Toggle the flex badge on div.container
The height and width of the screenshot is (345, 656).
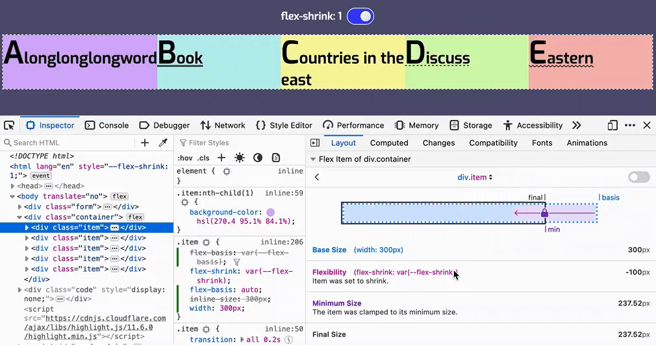(135, 217)
